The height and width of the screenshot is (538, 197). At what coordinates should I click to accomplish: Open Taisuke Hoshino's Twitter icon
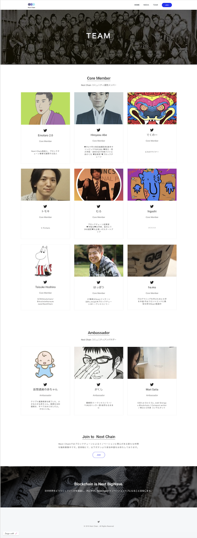(x=45, y=282)
